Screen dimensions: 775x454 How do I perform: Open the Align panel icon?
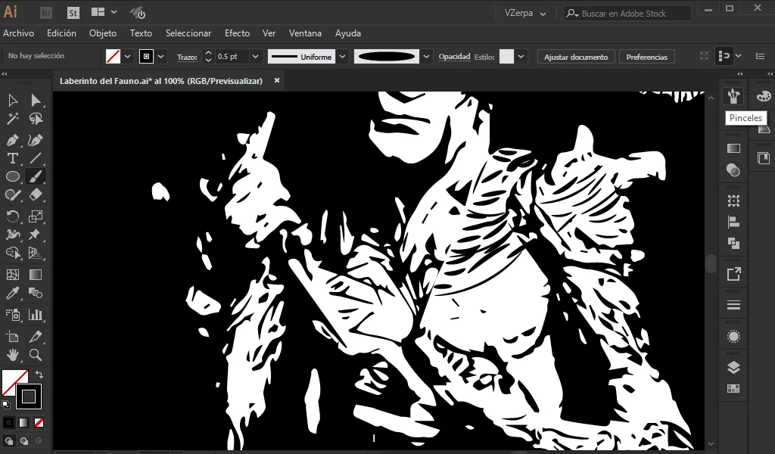pyautogui.click(x=733, y=222)
